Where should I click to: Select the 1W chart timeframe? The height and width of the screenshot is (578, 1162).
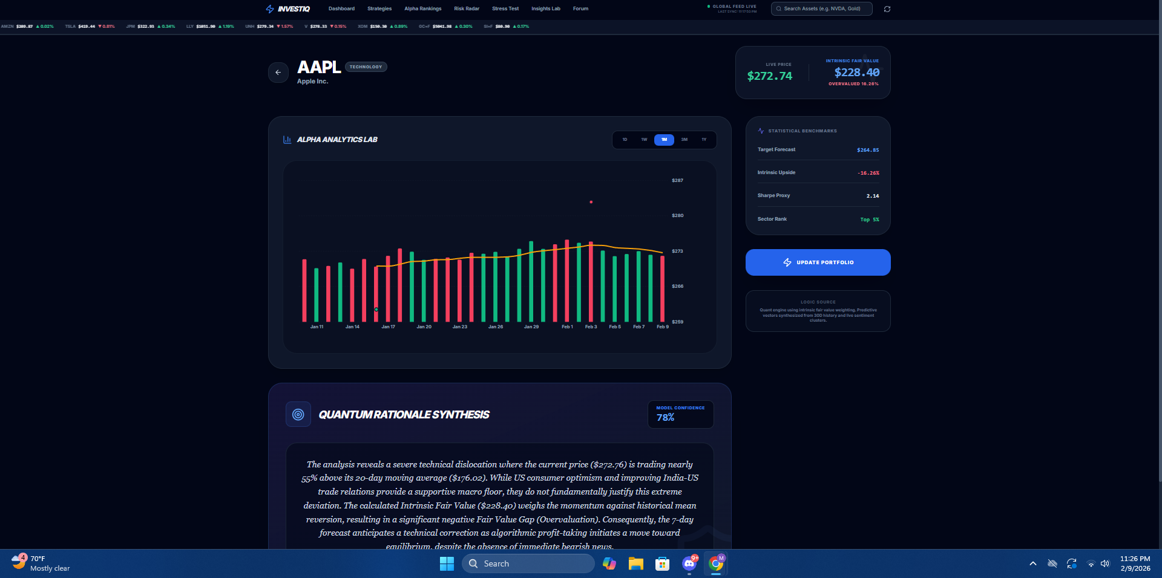click(x=645, y=140)
